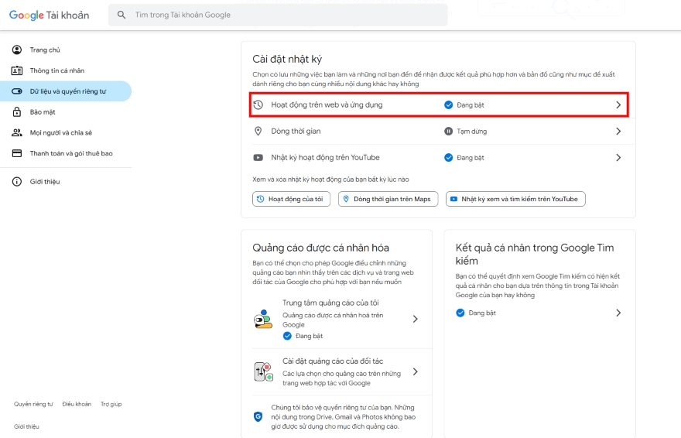
Task: Open Bảo mật in the sidebar
Action: [43, 112]
